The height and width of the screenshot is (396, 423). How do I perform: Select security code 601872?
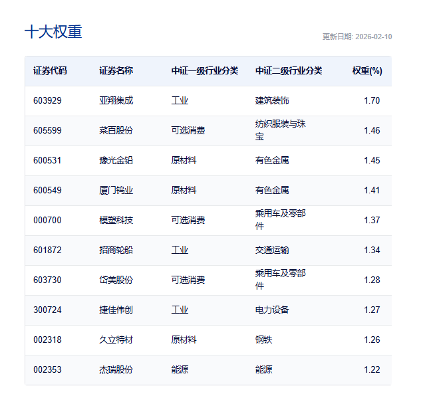pos(47,250)
